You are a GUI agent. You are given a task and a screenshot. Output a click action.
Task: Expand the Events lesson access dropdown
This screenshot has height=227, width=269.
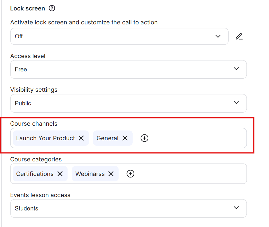coord(128,208)
